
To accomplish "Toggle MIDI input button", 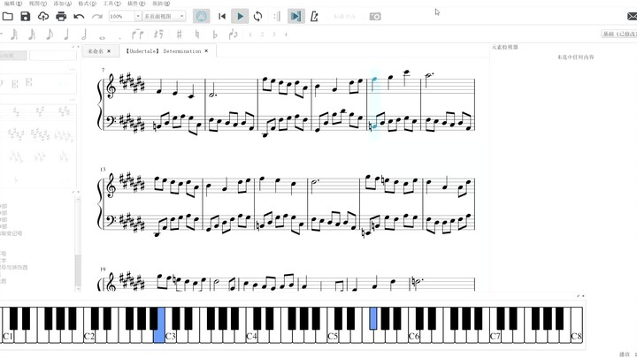I will coord(201,16).
